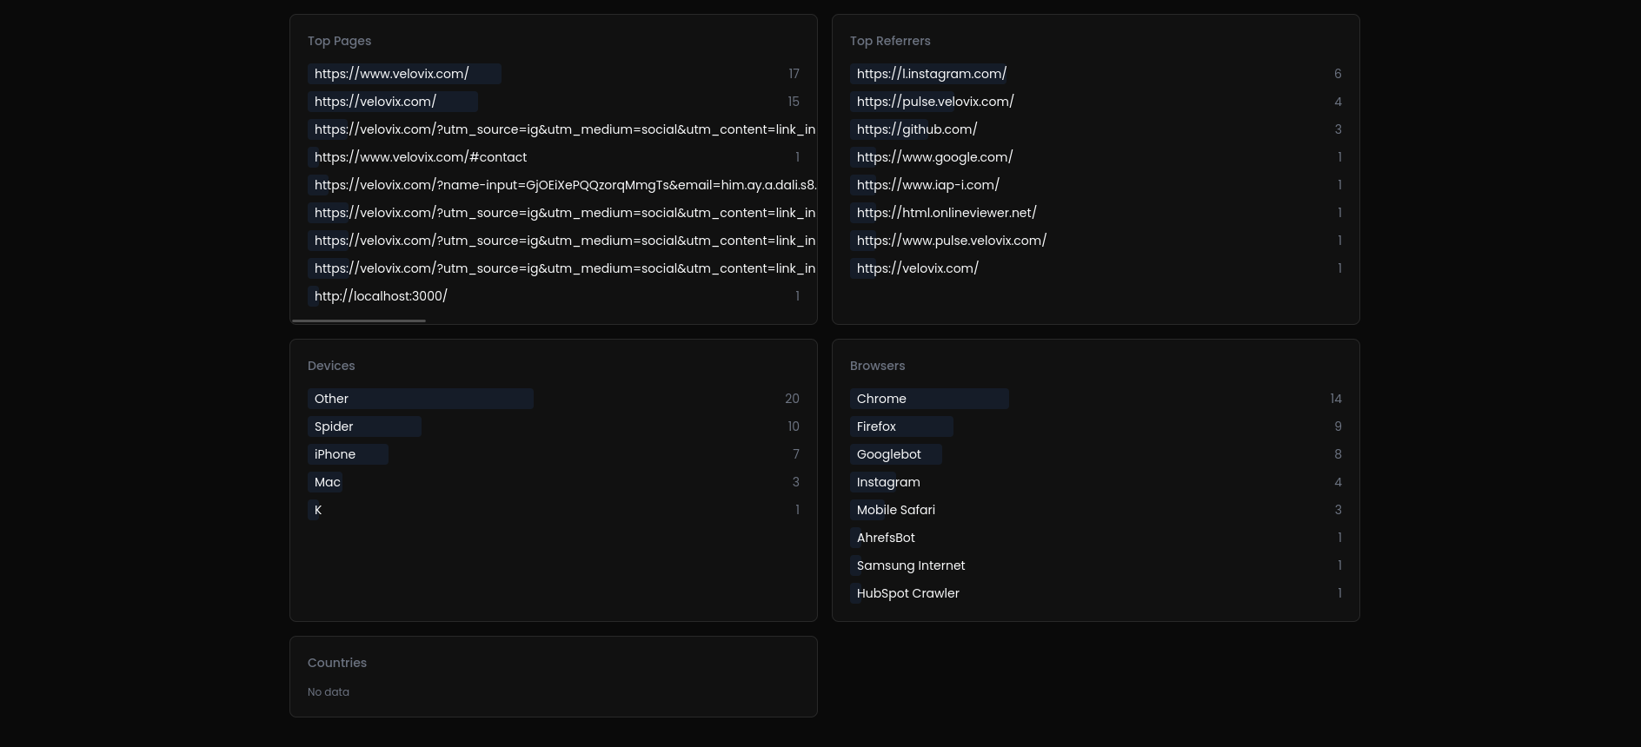Click the count 6 beside l.instagram.com

click(1338, 74)
